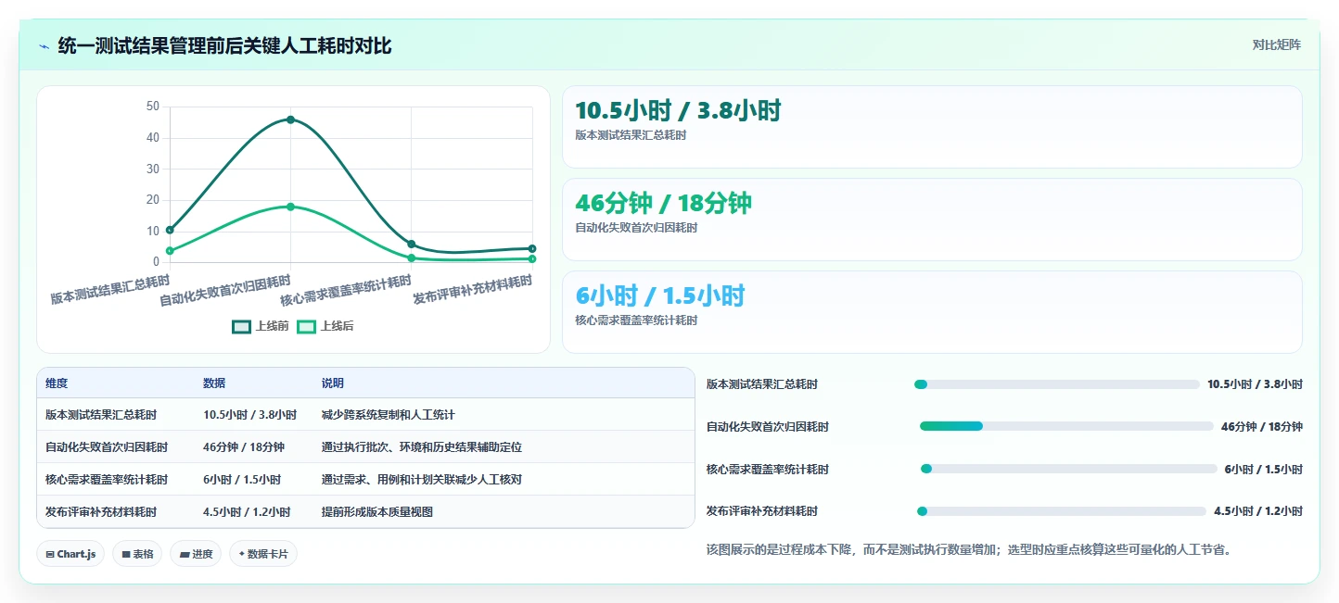Click the 上线前 data point at 46

pos(290,119)
